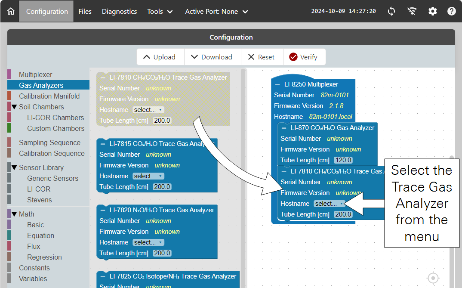Click the Wi-Fi disconnected icon

point(412,12)
